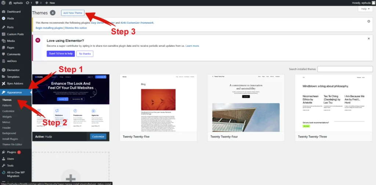
Task: Open Menus submenu item
Action: click(6, 122)
